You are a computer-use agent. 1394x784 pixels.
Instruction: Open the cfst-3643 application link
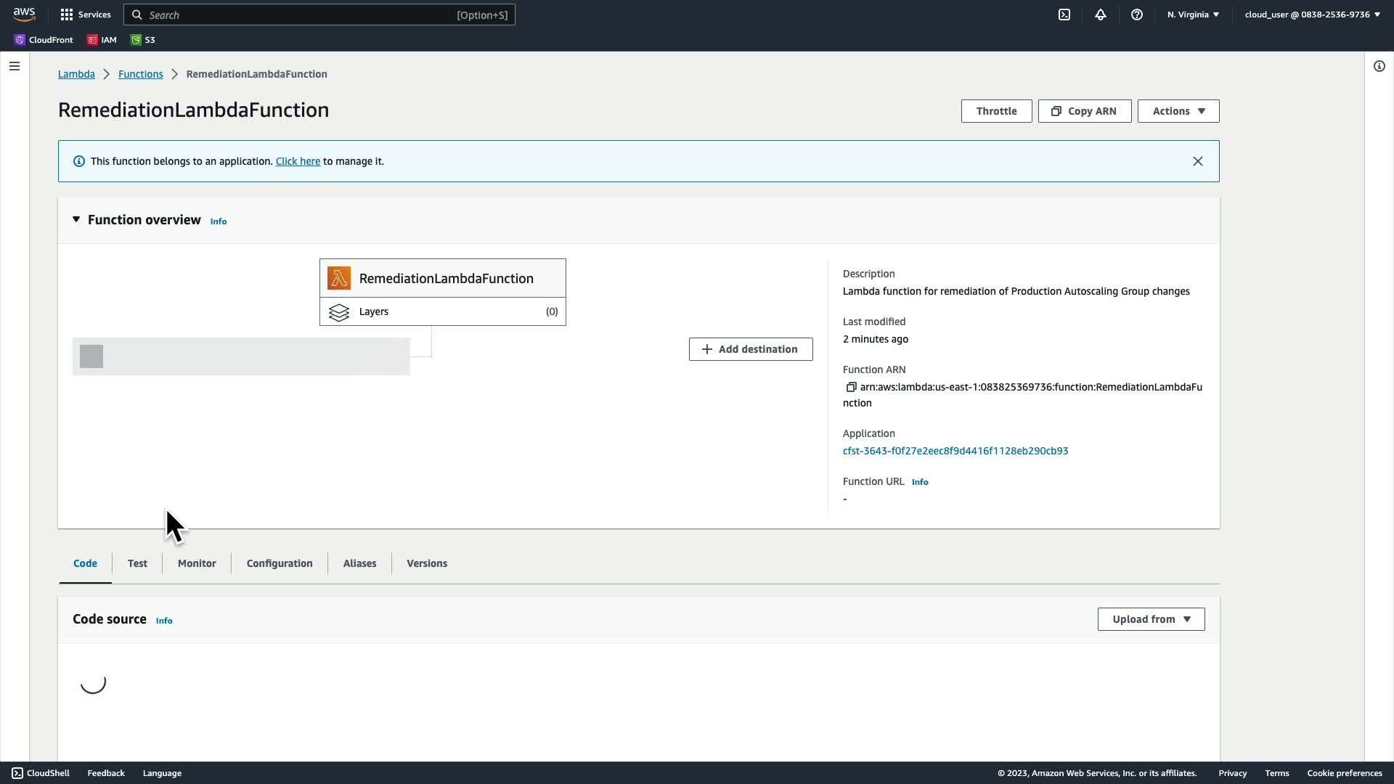pos(955,451)
